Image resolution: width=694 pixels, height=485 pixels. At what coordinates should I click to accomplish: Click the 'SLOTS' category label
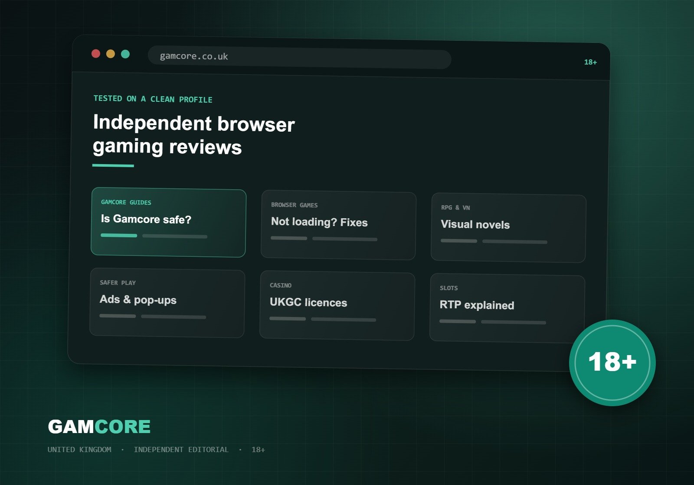coord(448,288)
